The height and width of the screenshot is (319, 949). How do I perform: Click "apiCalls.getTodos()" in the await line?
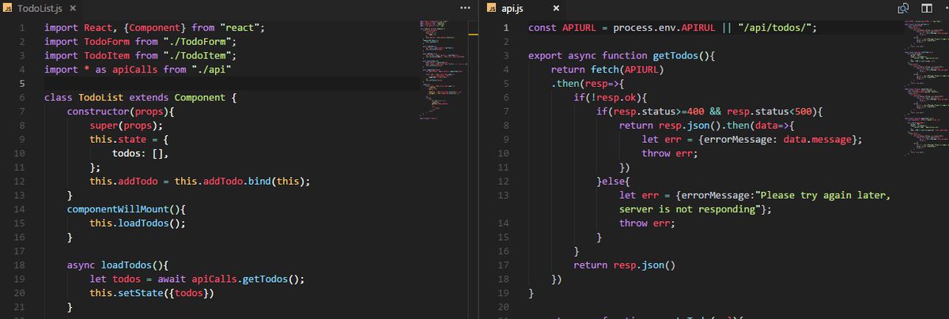245,279
